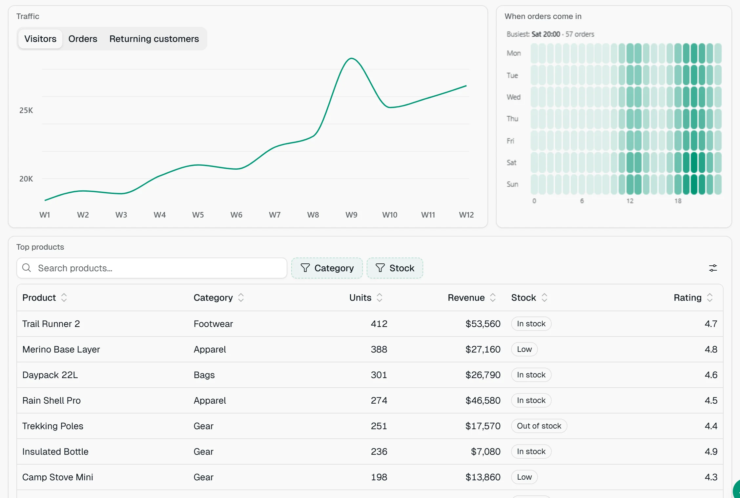Open the Category filter dropdown
This screenshot has width=740, height=498.
click(327, 268)
